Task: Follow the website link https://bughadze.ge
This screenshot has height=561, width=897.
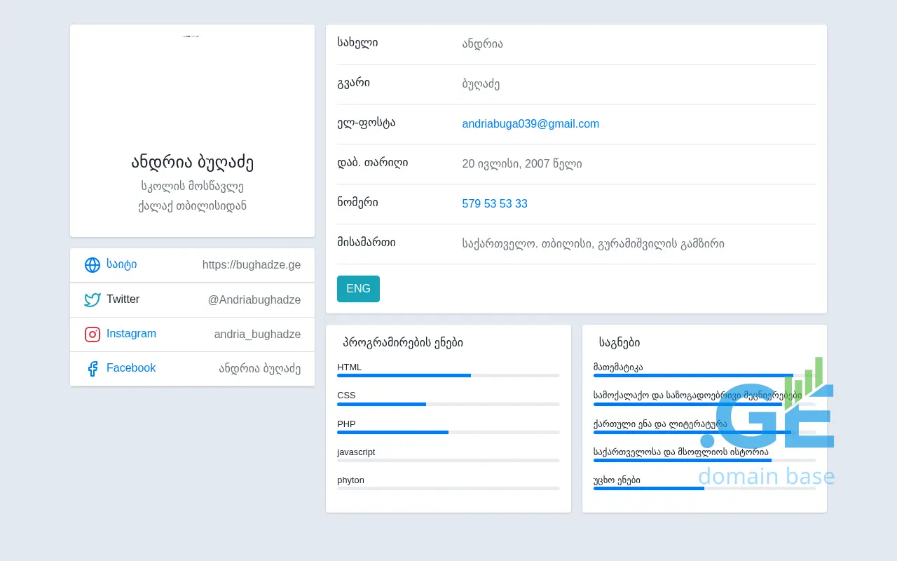Action: (x=252, y=264)
